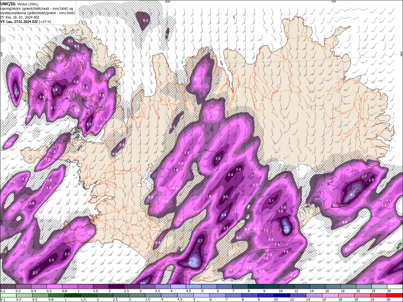
Task: Pick swatch between 2.5 and 3 in upper legend
Action: 131,287
